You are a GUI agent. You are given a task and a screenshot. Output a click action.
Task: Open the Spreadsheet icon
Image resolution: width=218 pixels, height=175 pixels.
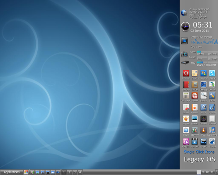point(186,108)
